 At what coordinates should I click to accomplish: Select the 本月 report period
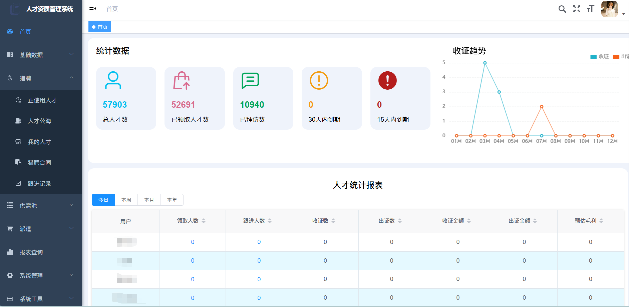[149, 200]
